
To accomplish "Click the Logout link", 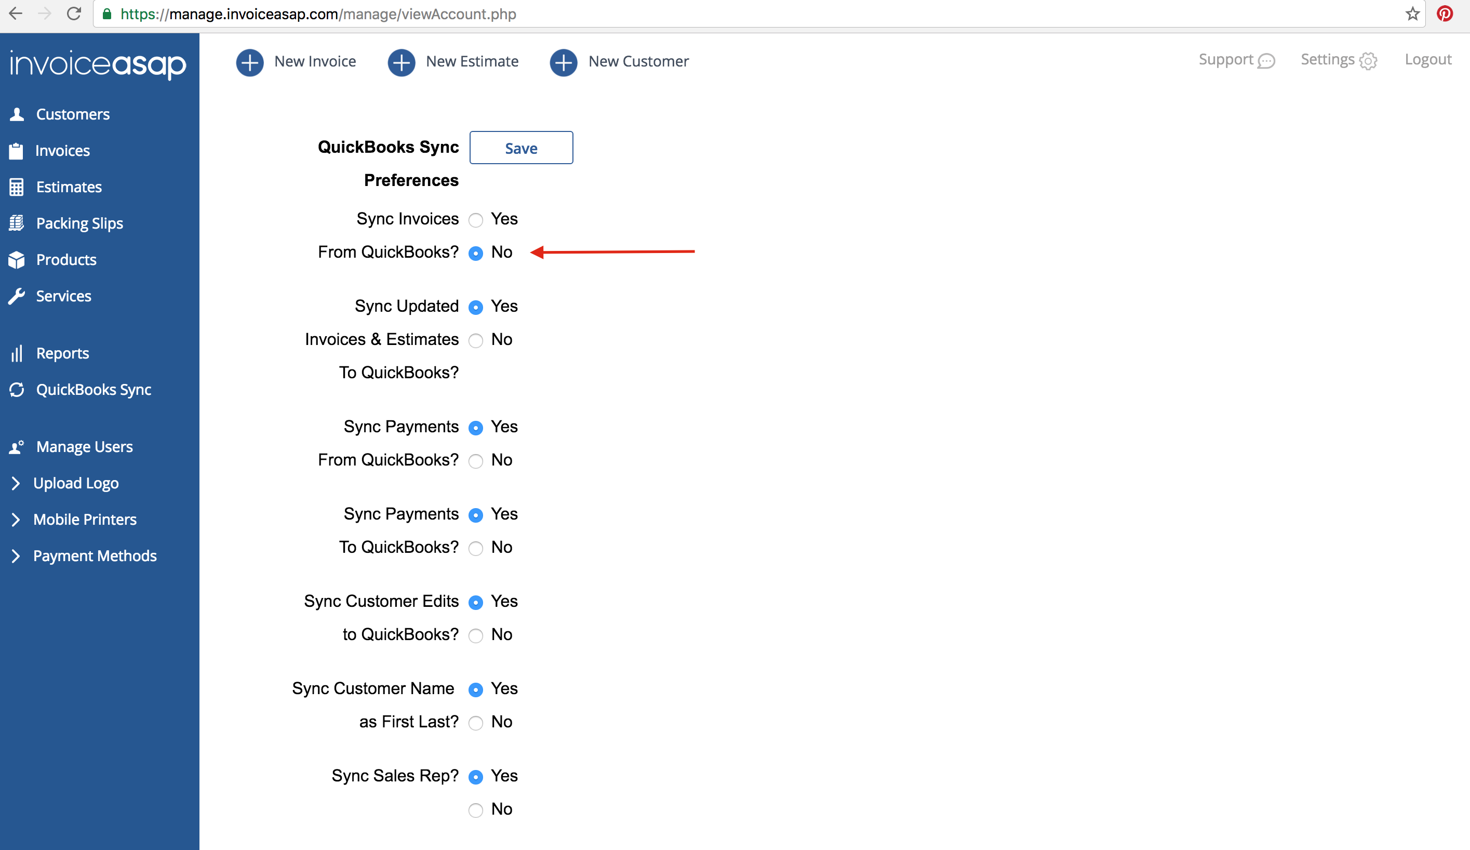I will point(1427,60).
